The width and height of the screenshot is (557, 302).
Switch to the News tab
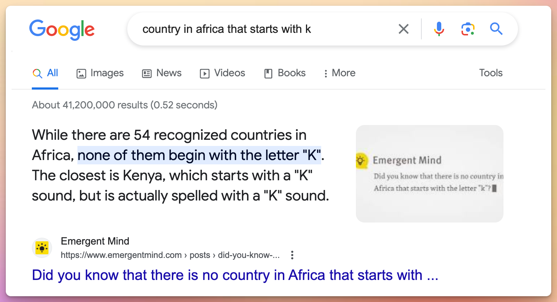pos(162,73)
